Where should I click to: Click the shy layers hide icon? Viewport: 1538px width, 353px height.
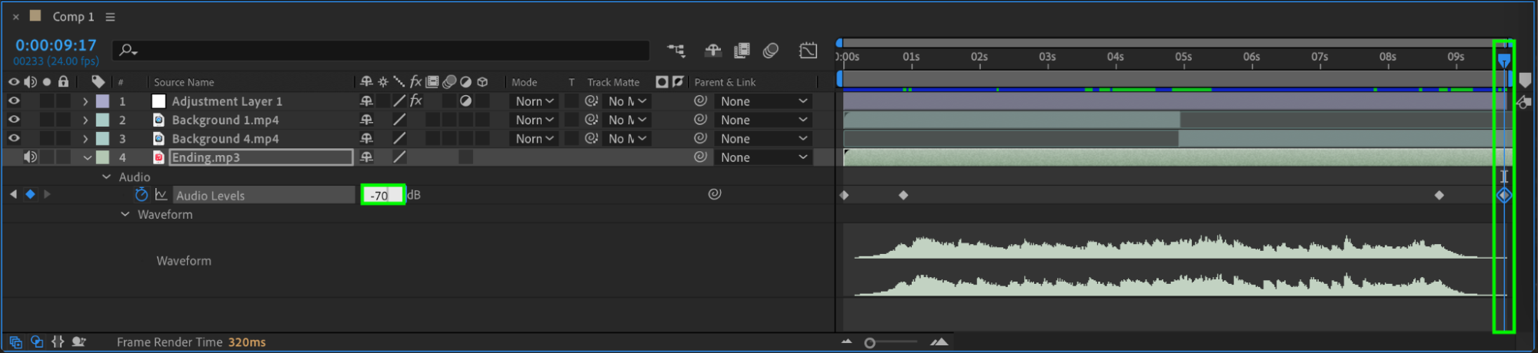coord(713,51)
